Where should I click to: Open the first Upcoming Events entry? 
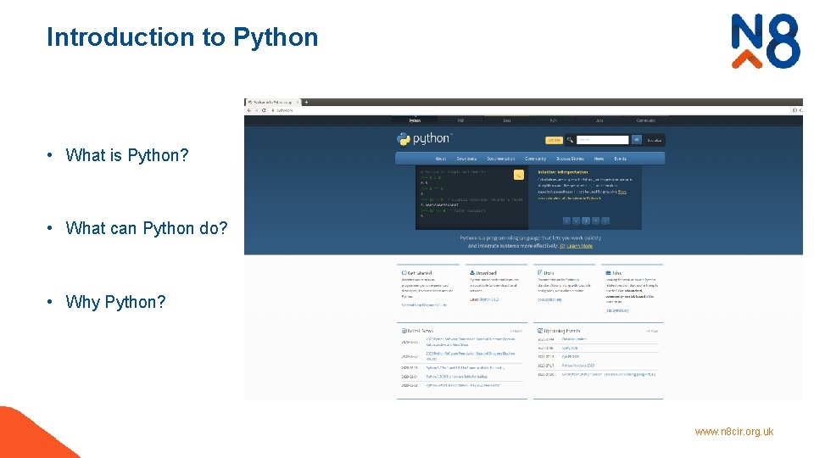point(574,339)
